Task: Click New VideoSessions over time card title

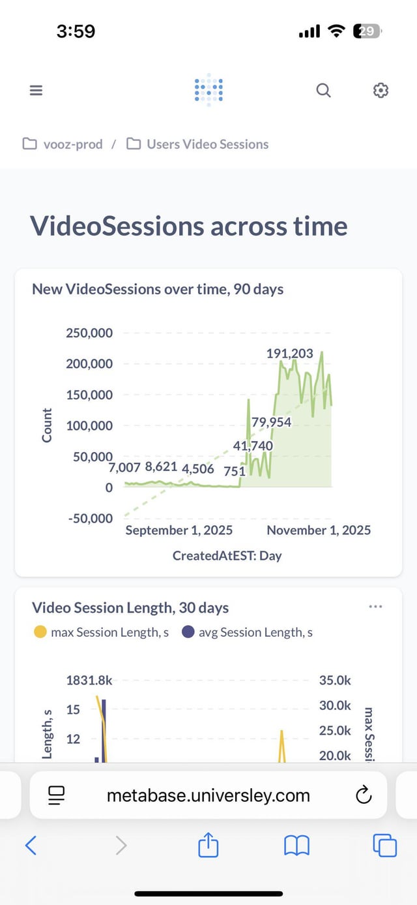Action: coord(158,288)
